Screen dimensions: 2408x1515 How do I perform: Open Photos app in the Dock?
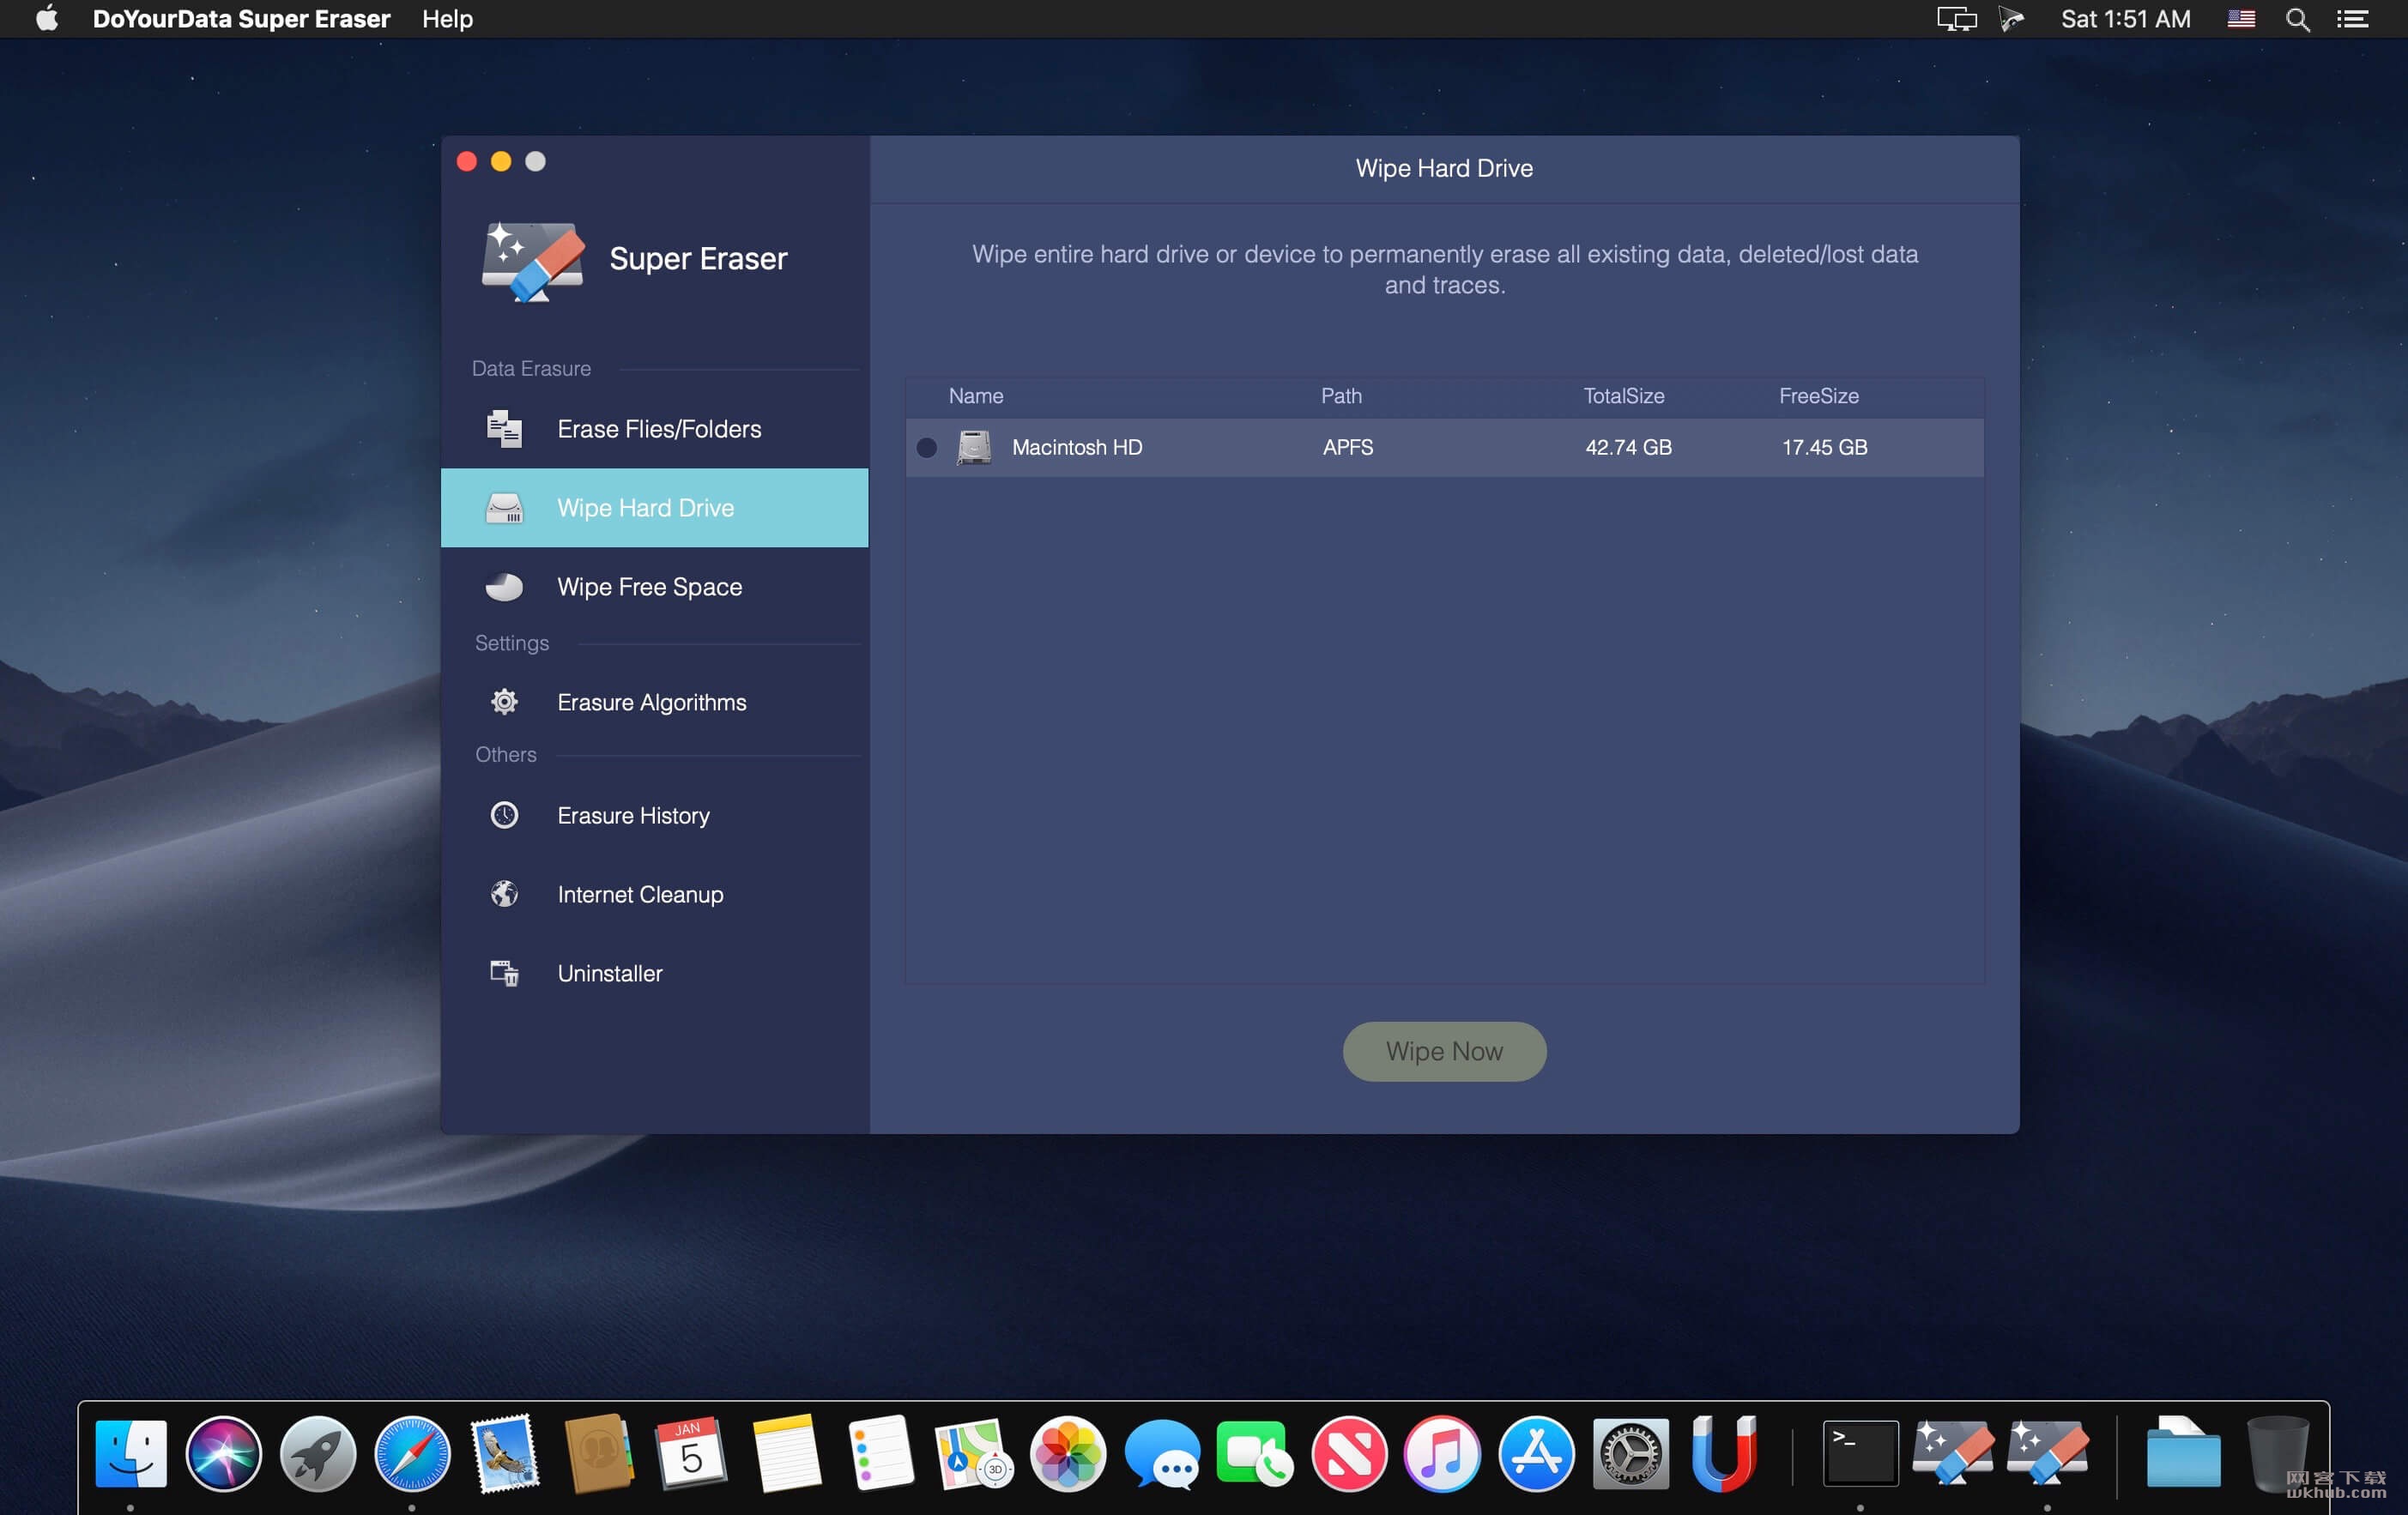1068,1452
